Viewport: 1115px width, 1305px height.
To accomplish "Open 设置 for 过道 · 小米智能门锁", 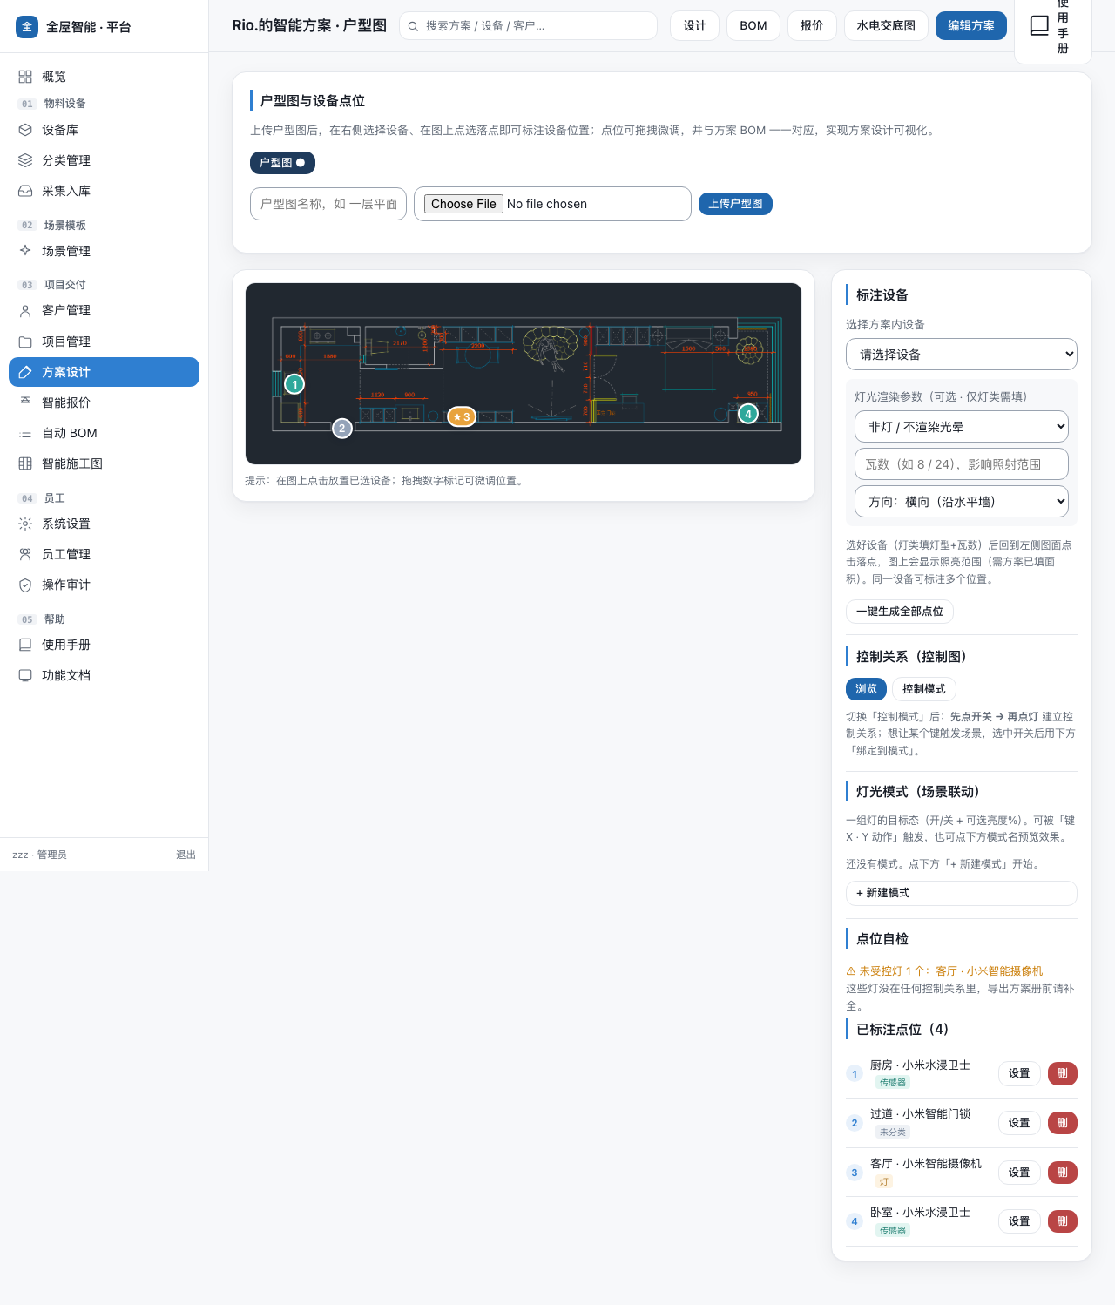I will (1019, 1123).
